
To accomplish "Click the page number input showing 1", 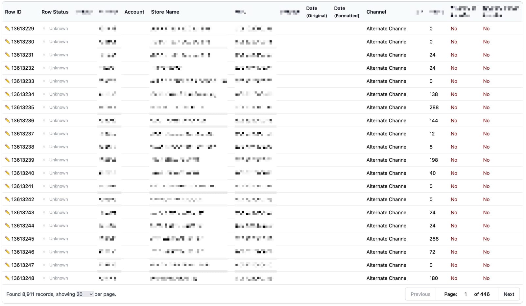I will coord(466,294).
